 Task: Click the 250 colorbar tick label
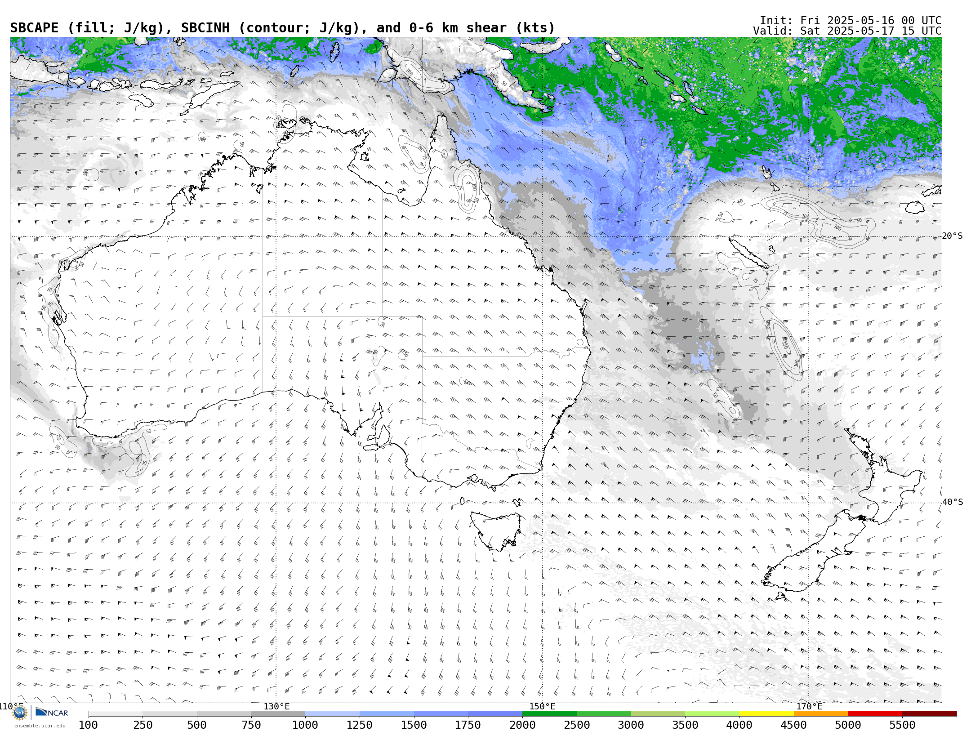143,725
